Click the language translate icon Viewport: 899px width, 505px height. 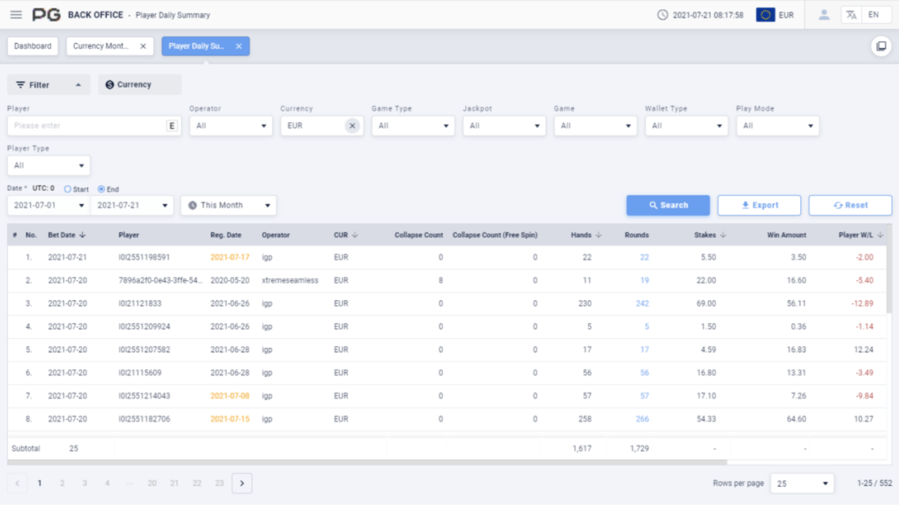click(x=851, y=15)
